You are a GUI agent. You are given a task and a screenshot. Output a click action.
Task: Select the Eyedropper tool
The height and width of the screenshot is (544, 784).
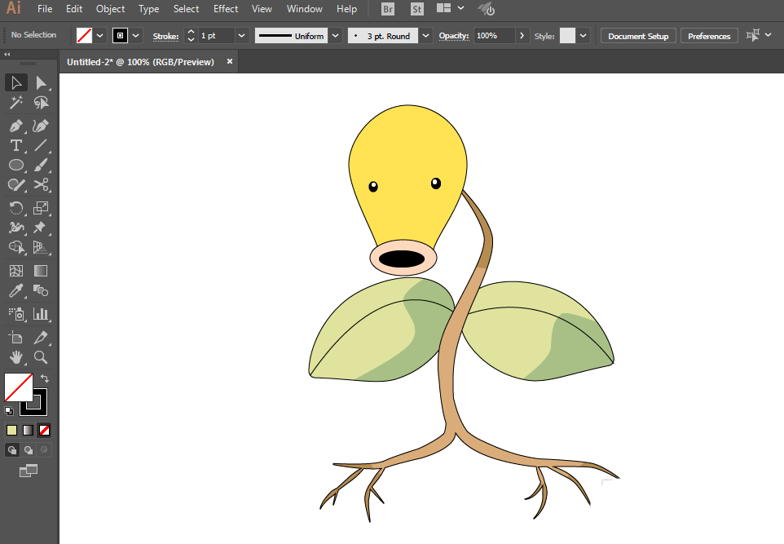point(15,291)
